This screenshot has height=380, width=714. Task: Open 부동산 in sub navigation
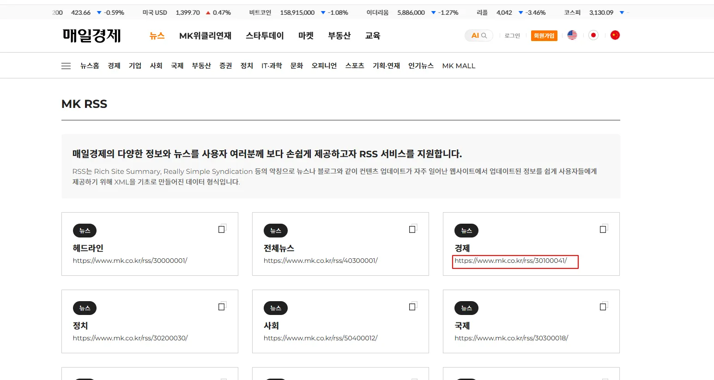[201, 66]
